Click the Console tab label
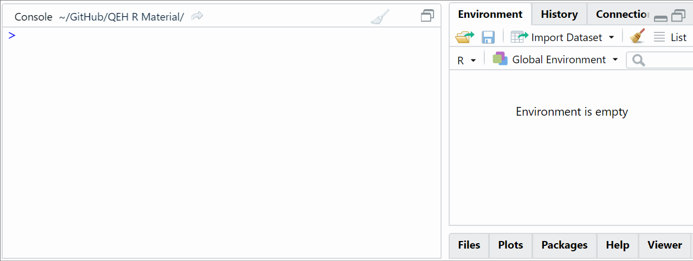The image size is (693, 261). coord(34,17)
